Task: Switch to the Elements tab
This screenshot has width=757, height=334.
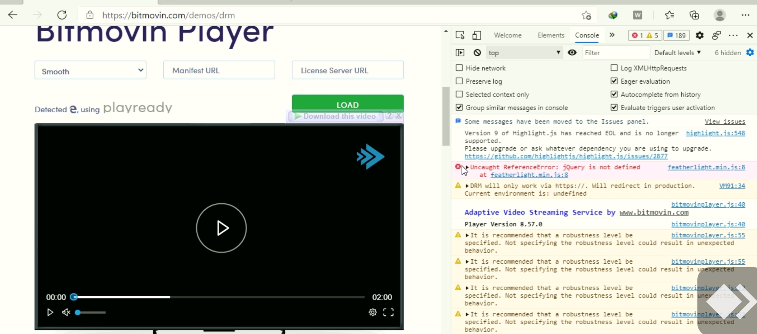Action: pyautogui.click(x=551, y=35)
